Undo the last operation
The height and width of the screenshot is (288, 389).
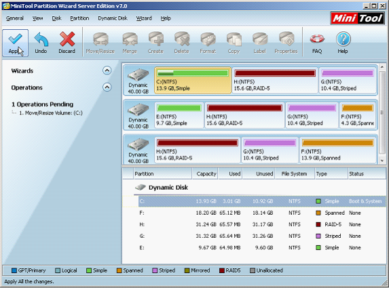[41, 43]
